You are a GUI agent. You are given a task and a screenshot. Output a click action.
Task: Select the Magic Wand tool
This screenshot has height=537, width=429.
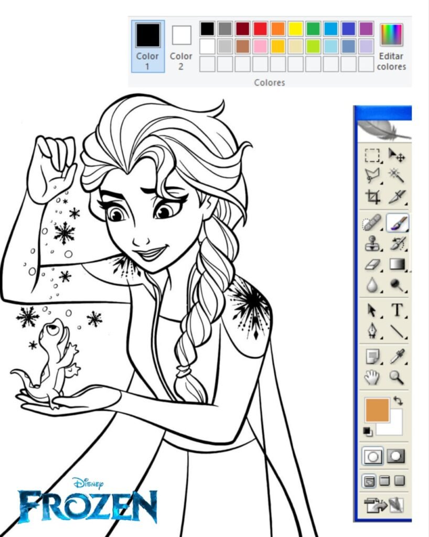(x=396, y=175)
